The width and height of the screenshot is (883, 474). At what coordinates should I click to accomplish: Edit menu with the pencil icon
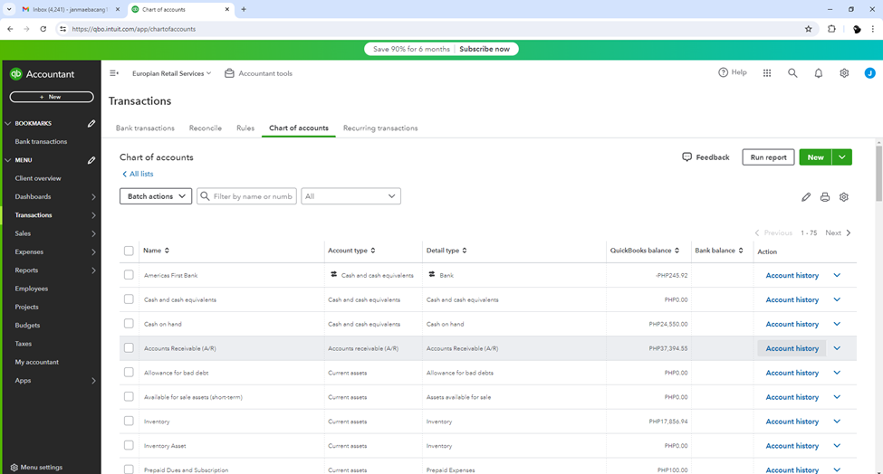pyautogui.click(x=91, y=160)
